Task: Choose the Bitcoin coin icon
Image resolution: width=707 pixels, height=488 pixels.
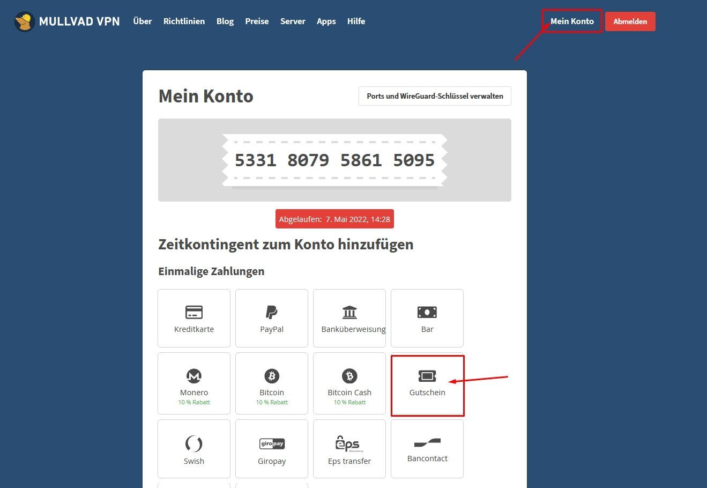Action: [x=272, y=376]
